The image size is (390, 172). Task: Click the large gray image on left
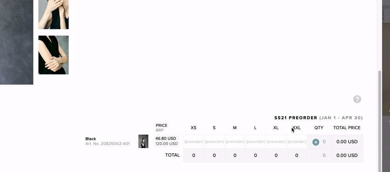(x=16, y=42)
